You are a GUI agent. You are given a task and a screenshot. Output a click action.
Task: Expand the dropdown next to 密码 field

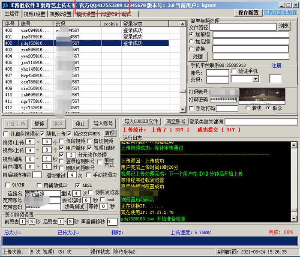click(x=255, y=79)
